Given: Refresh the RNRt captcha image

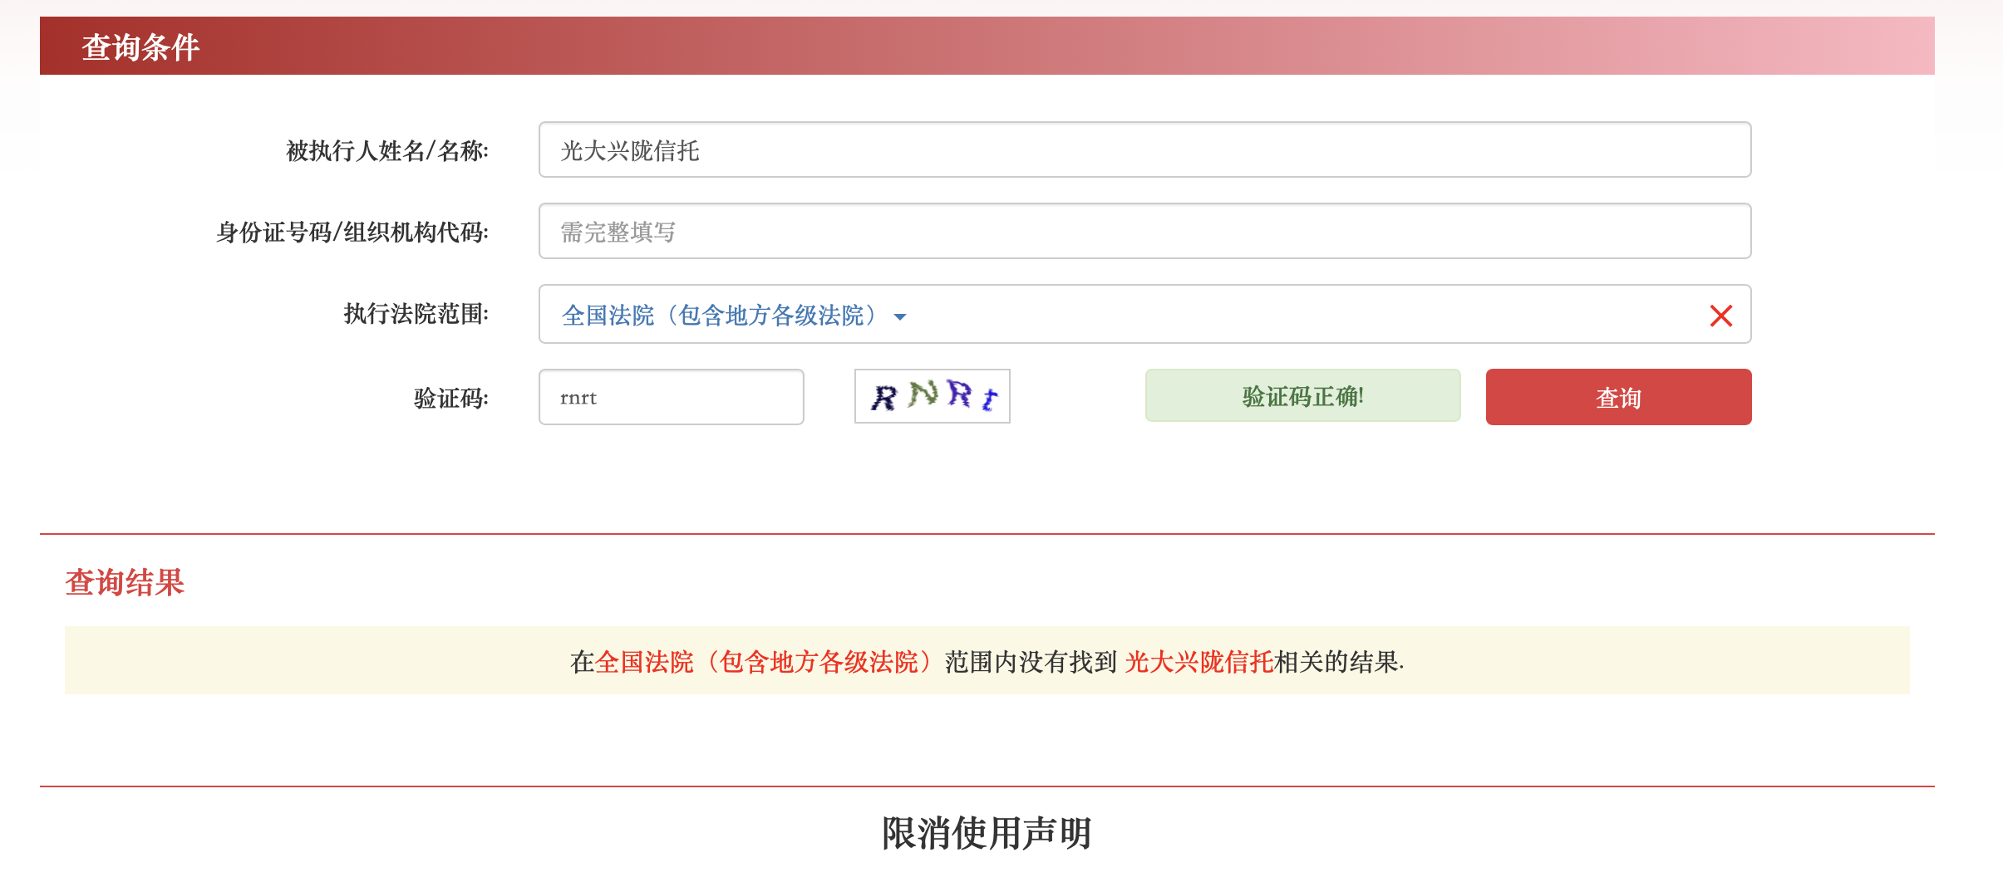Looking at the screenshot, I should point(932,397).
